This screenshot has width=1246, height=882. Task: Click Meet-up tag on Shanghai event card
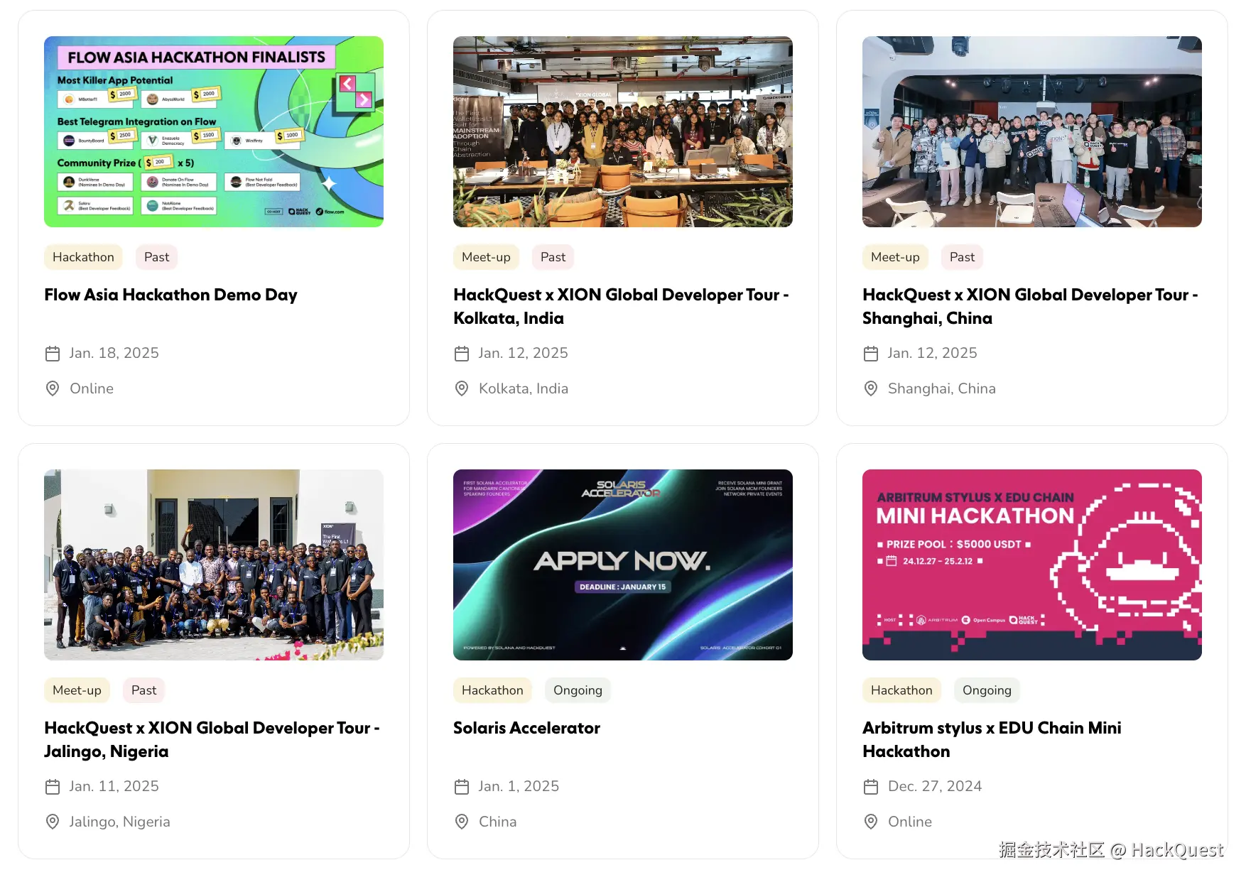[895, 257]
